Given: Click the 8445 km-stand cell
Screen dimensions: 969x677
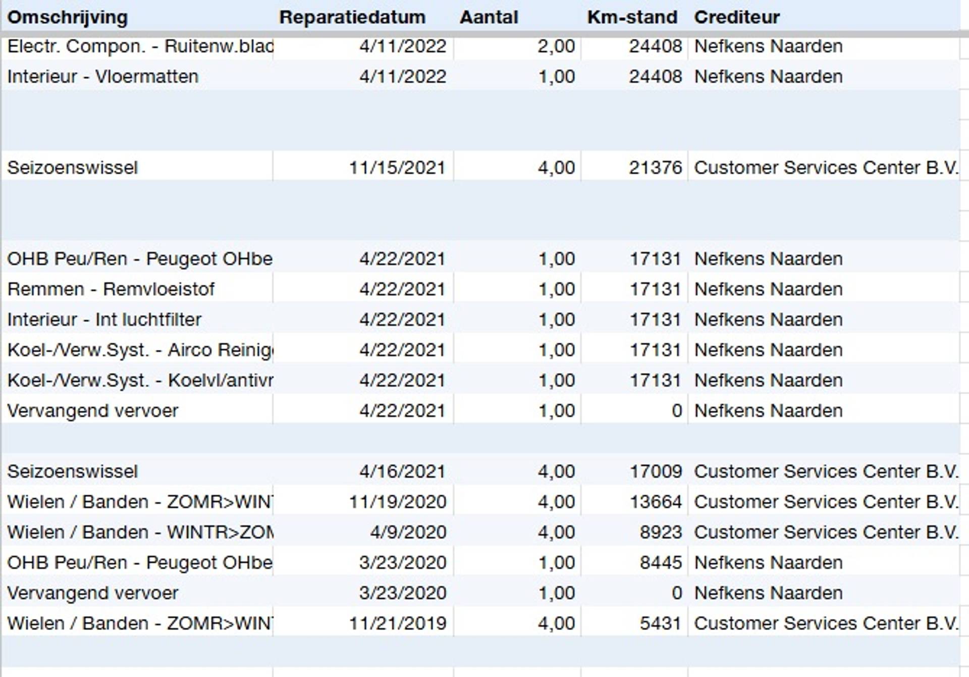Looking at the screenshot, I should (660, 562).
